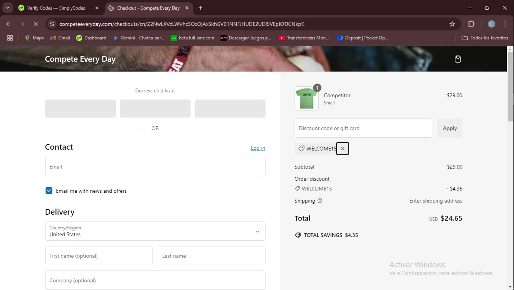Click the Apply discount button
Screen dimensions: 514x290
(450, 128)
